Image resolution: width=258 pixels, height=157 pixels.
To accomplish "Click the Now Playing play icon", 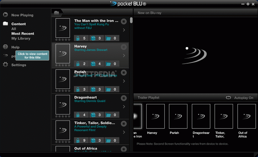I will point(5,15).
